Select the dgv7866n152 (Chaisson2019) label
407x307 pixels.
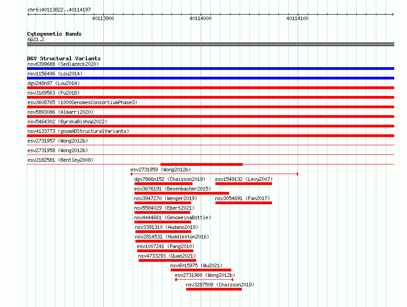(170, 179)
